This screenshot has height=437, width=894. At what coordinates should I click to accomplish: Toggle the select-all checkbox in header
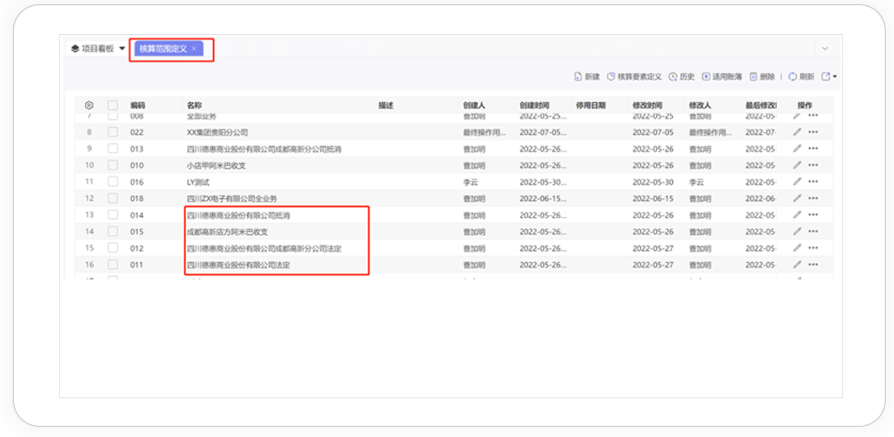(x=113, y=105)
